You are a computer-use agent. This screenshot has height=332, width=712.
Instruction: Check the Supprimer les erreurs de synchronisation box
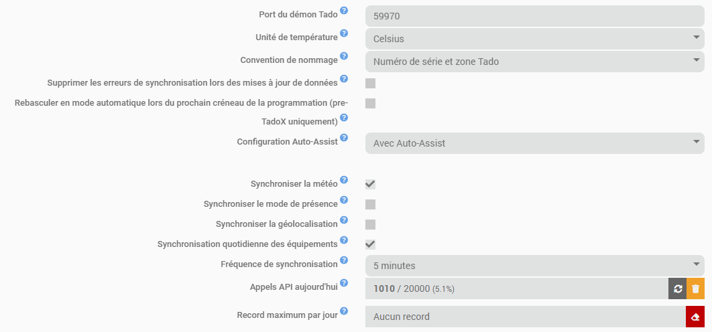click(x=370, y=84)
